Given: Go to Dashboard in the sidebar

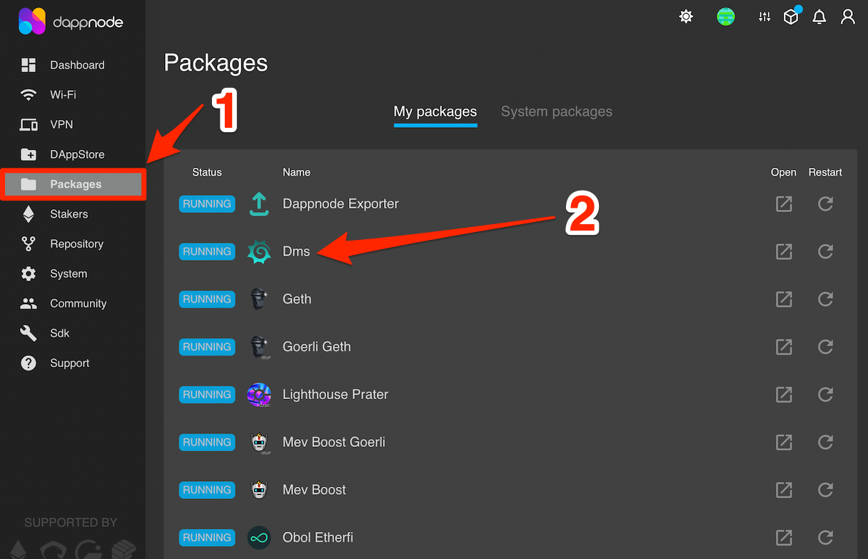Looking at the screenshot, I should [x=76, y=65].
